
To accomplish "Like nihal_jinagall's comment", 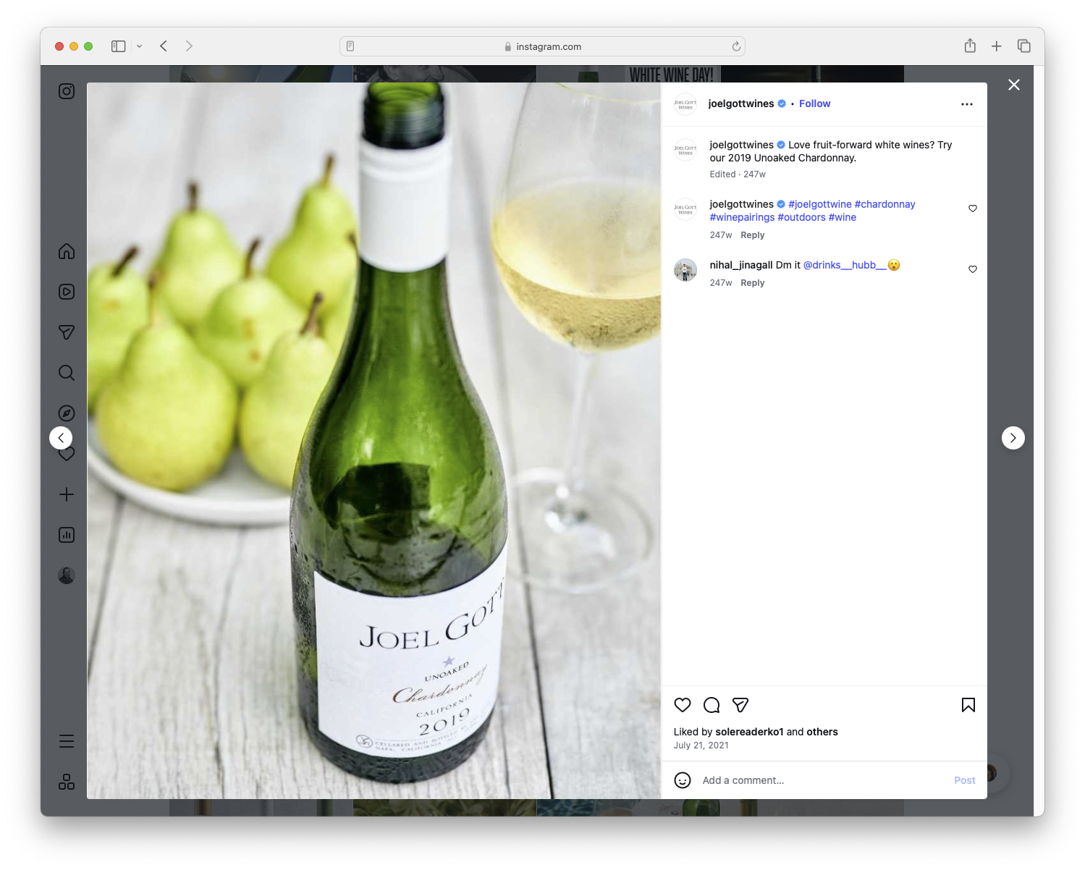I will point(973,269).
